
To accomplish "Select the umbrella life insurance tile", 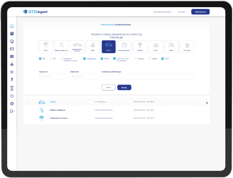I will pos(46,46).
